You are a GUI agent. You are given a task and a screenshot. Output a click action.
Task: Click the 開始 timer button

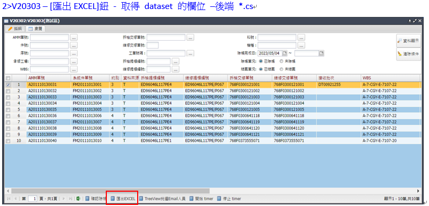(x=201, y=199)
